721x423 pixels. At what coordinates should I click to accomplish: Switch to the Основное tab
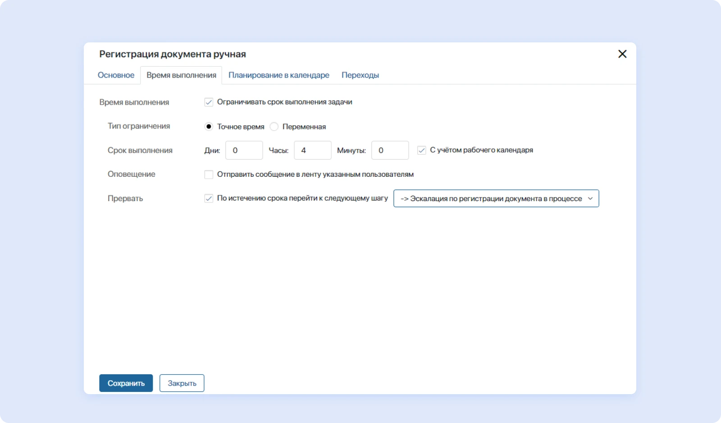tap(116, 75)
